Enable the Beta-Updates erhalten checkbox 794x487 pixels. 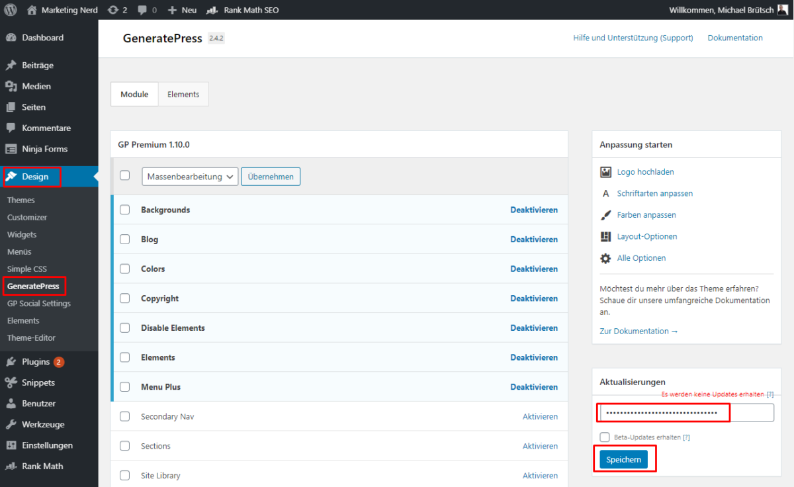click(605, 437)
